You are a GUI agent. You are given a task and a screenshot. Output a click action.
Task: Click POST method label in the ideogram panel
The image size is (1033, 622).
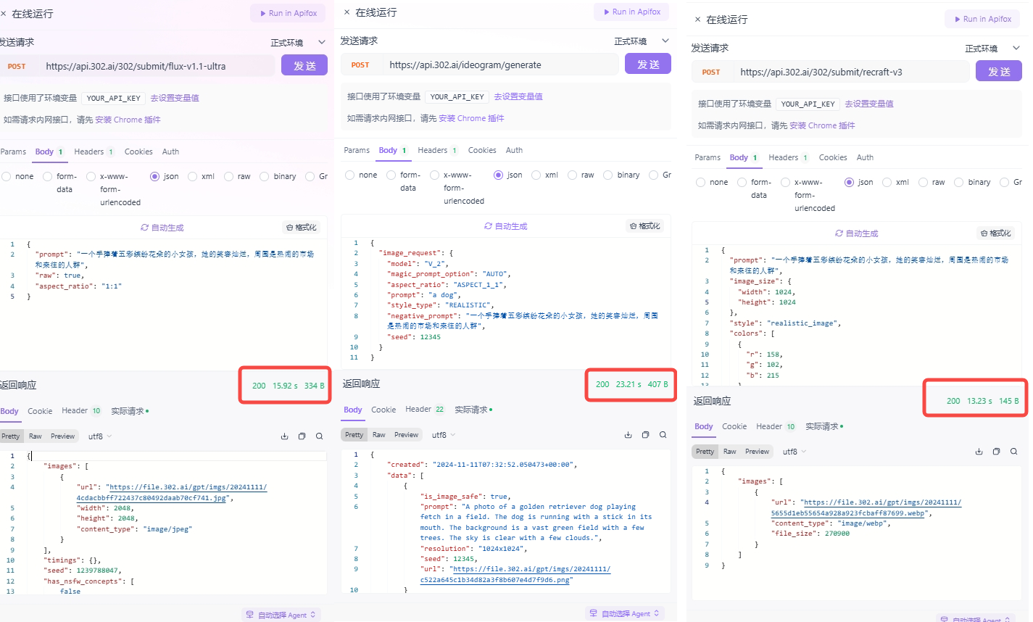[x=360, y=65]
